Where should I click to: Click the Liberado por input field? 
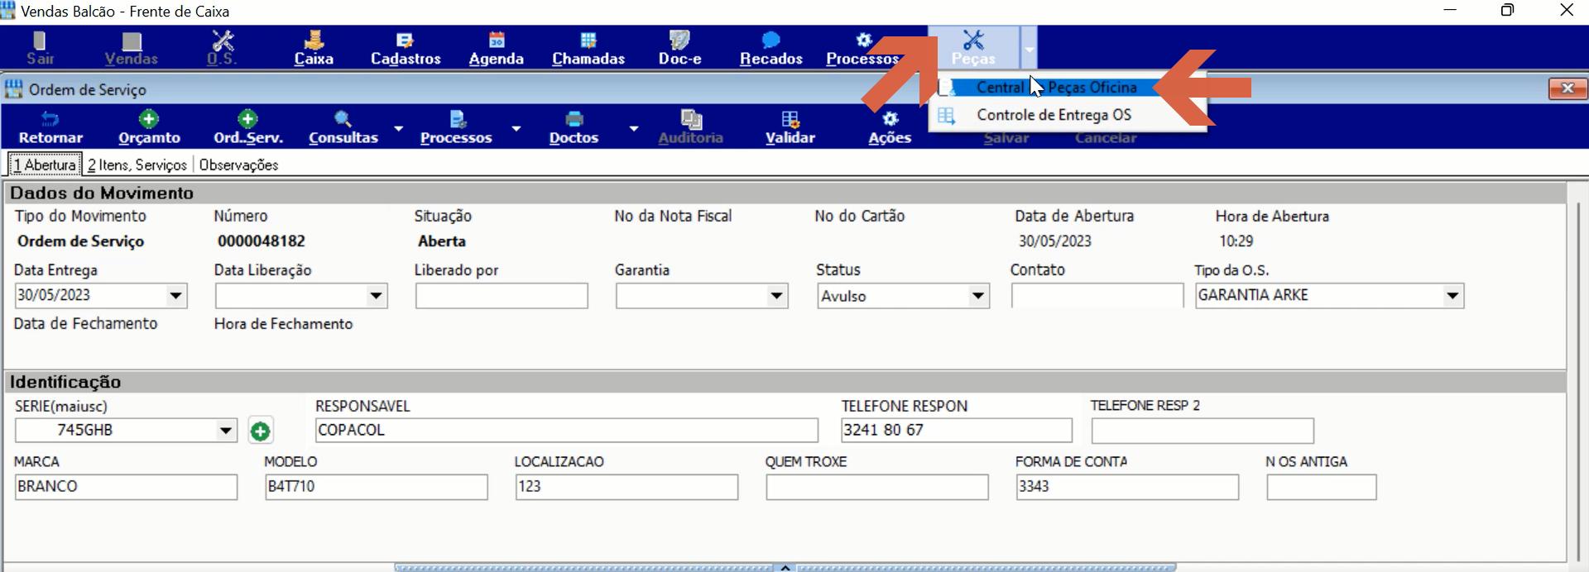point(502,295)
